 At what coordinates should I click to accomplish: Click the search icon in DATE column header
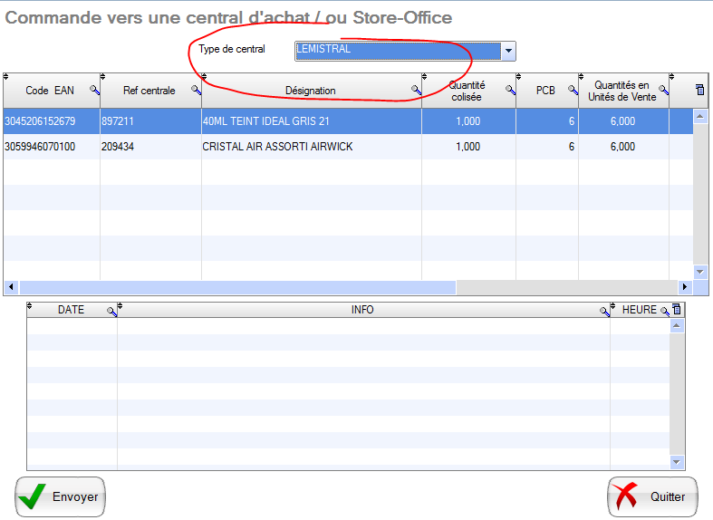(x=111, y=311)
